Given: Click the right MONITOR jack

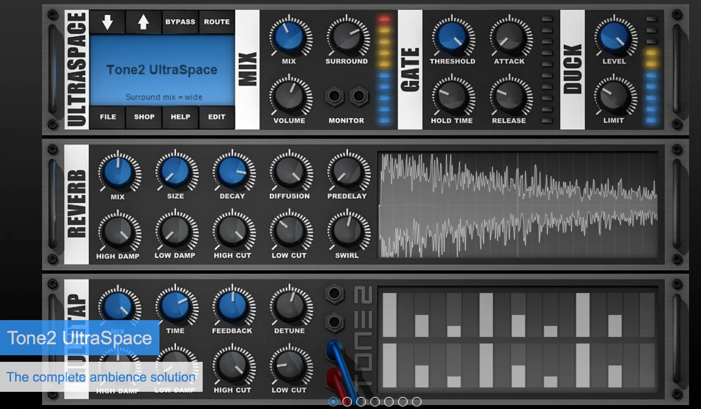Looking at the screenshot, I should pos(359,96).
